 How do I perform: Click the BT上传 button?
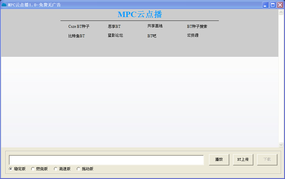(243, 159)
